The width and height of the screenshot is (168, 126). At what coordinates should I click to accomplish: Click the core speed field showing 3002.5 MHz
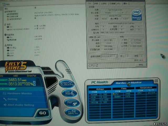[108, 40]
